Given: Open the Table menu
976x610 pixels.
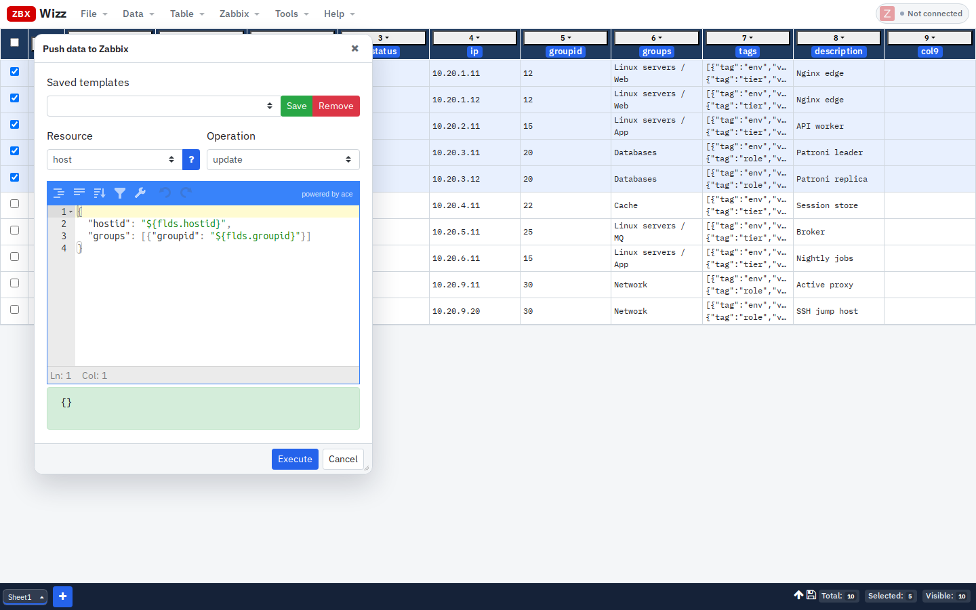Looking at the screenshot, I should pos(187,14).
